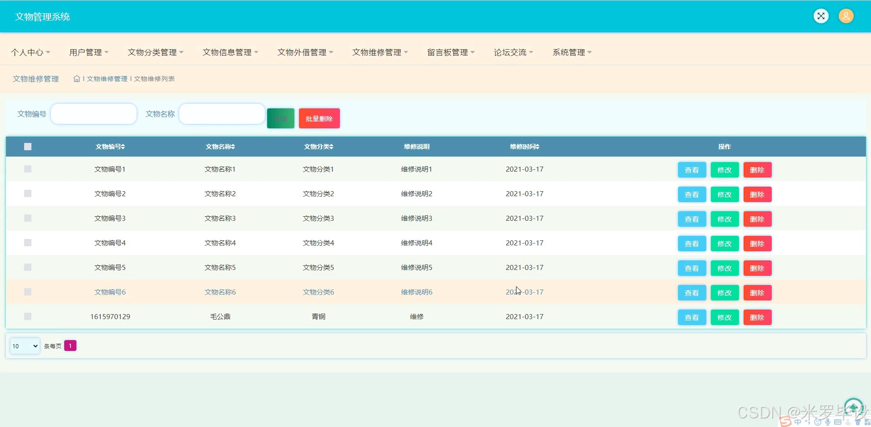The height and width of the screenshot is (427, 871).
Task: Click 修改 for 文物编号1 row
Action: click(724, 170)
